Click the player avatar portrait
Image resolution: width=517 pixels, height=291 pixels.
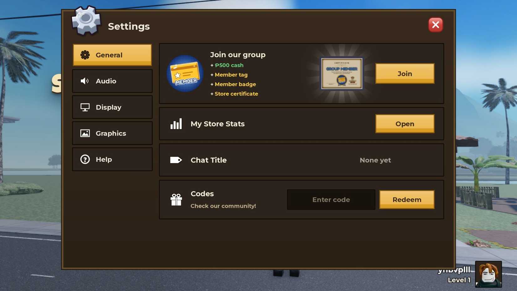[x=488, y=274]
